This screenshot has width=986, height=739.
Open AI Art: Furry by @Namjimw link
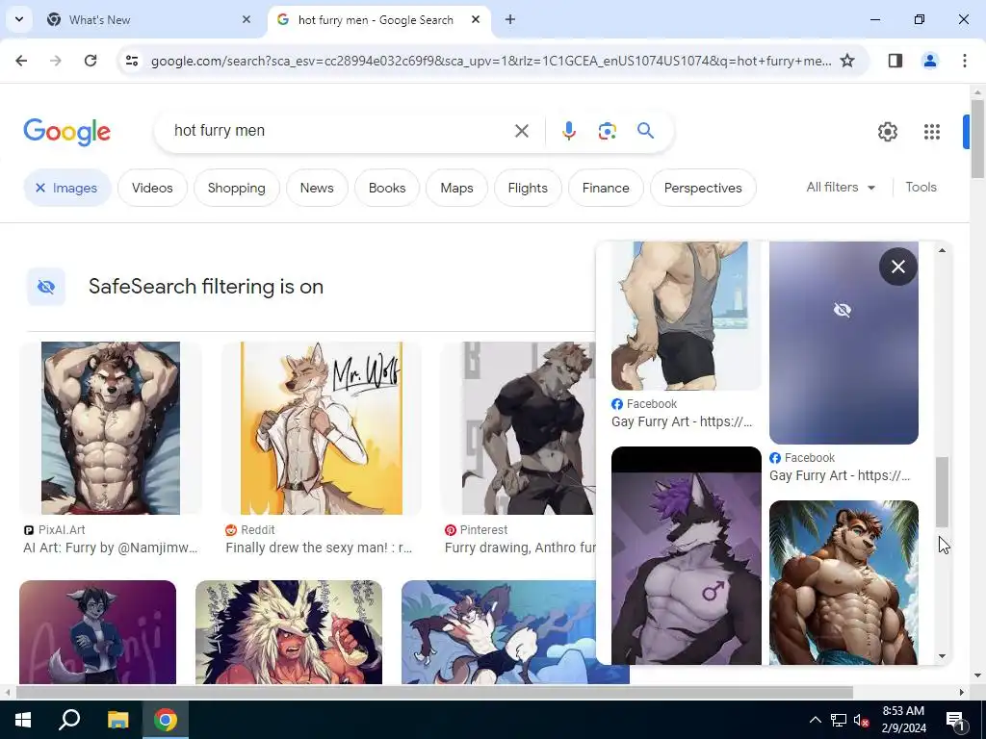tap(111, 548)
